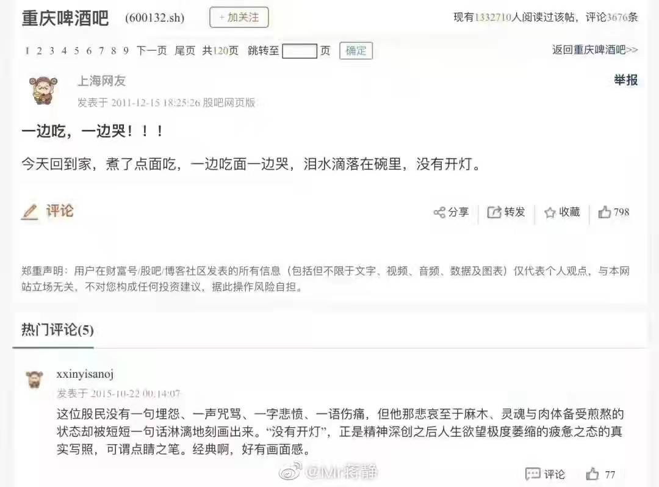Select the 热门评论(5) tab
Viewport: 659px width, 487px height.
pyautogui.click(x=57, y=330)
